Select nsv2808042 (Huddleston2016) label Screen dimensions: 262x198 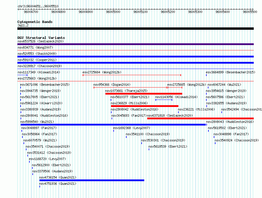coord(135,109)
